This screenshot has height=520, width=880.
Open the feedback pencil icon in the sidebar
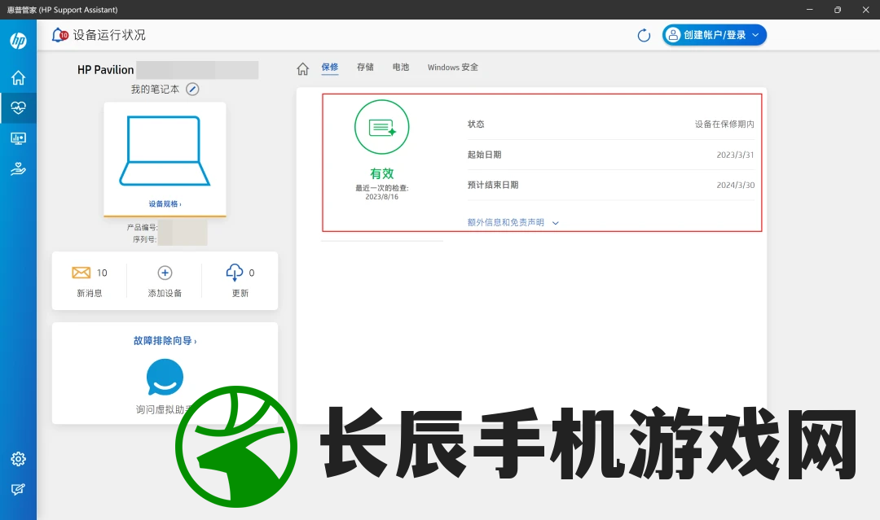coord(18,489)
